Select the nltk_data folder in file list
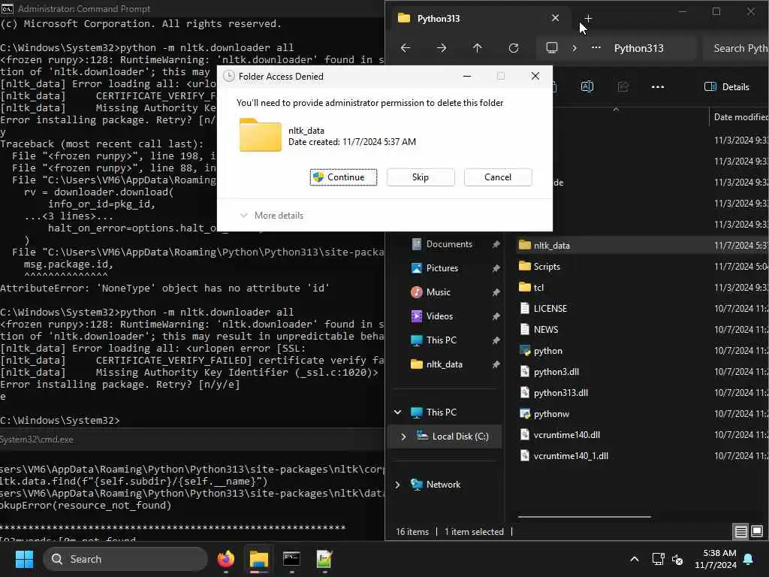This screenshot has height=577, width=769. tap(551, 246)
